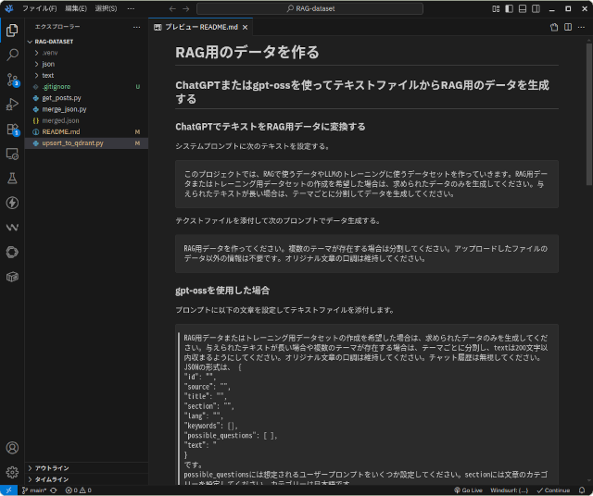Expand the text folder
The image size is (593, 496).
[x=86, y=76]
